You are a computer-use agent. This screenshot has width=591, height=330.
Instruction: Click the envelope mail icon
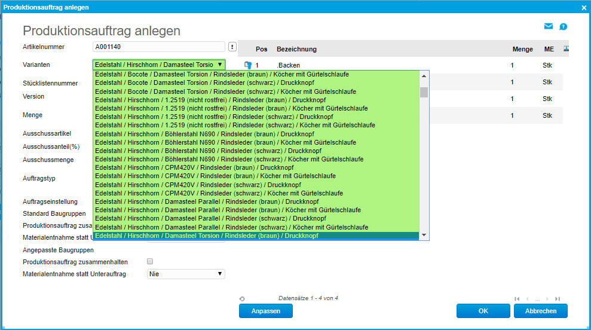click(548, 26)
